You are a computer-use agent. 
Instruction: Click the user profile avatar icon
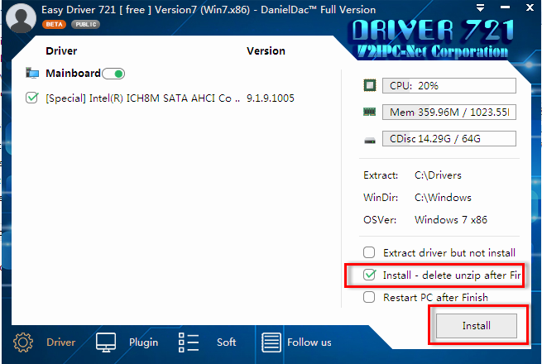[21, 18]
